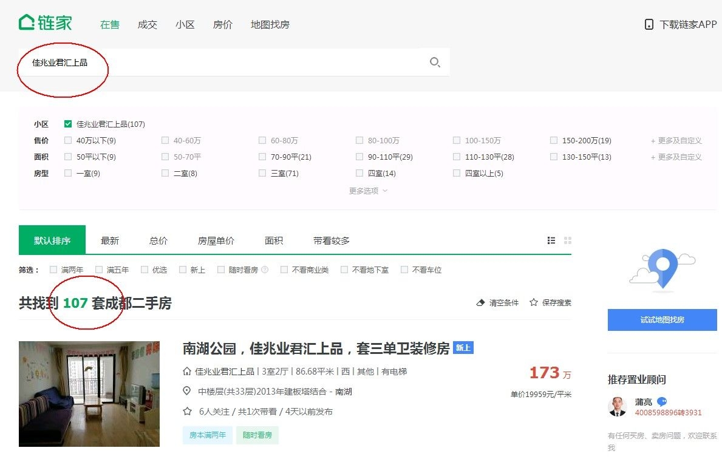722x462 pixels.
Task: Click the 房本满两年 tag
Action: 208,435
